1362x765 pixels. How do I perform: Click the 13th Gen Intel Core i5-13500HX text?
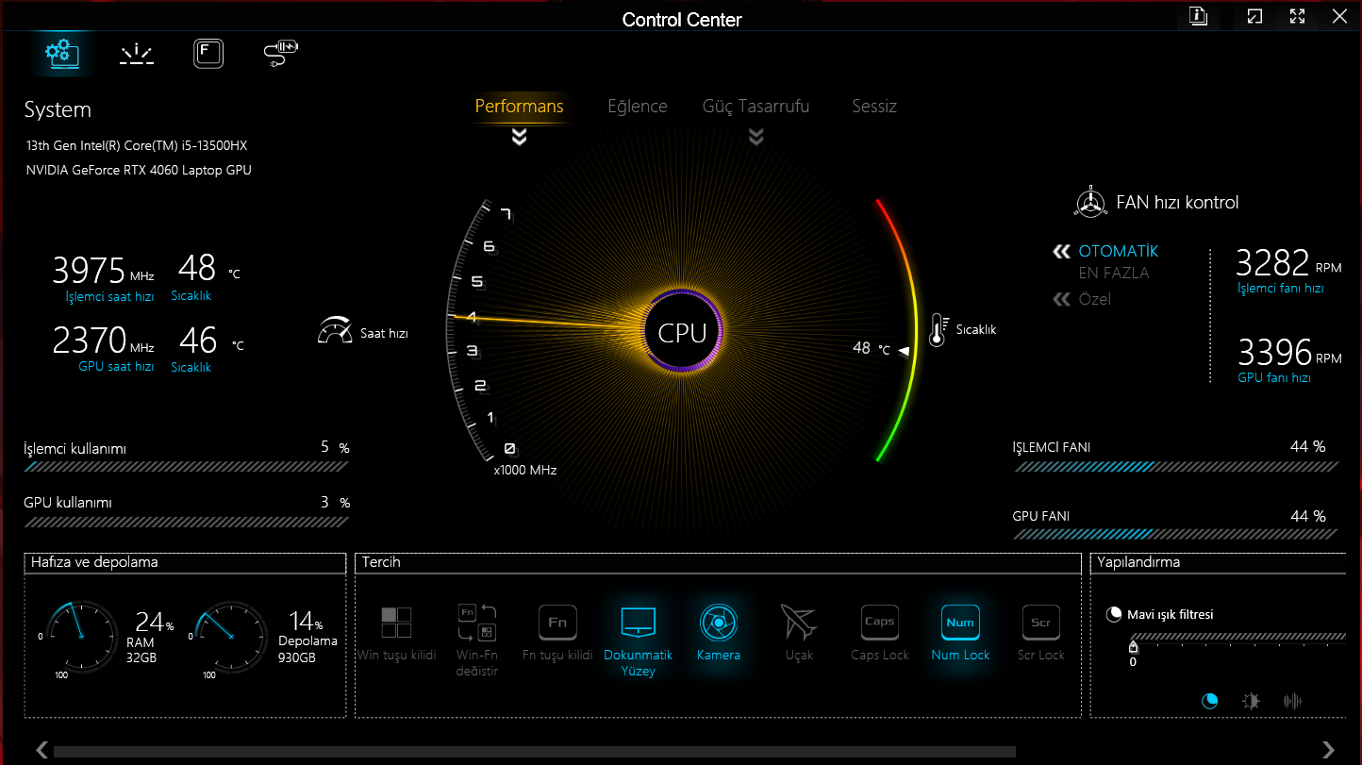click(137, 146)
